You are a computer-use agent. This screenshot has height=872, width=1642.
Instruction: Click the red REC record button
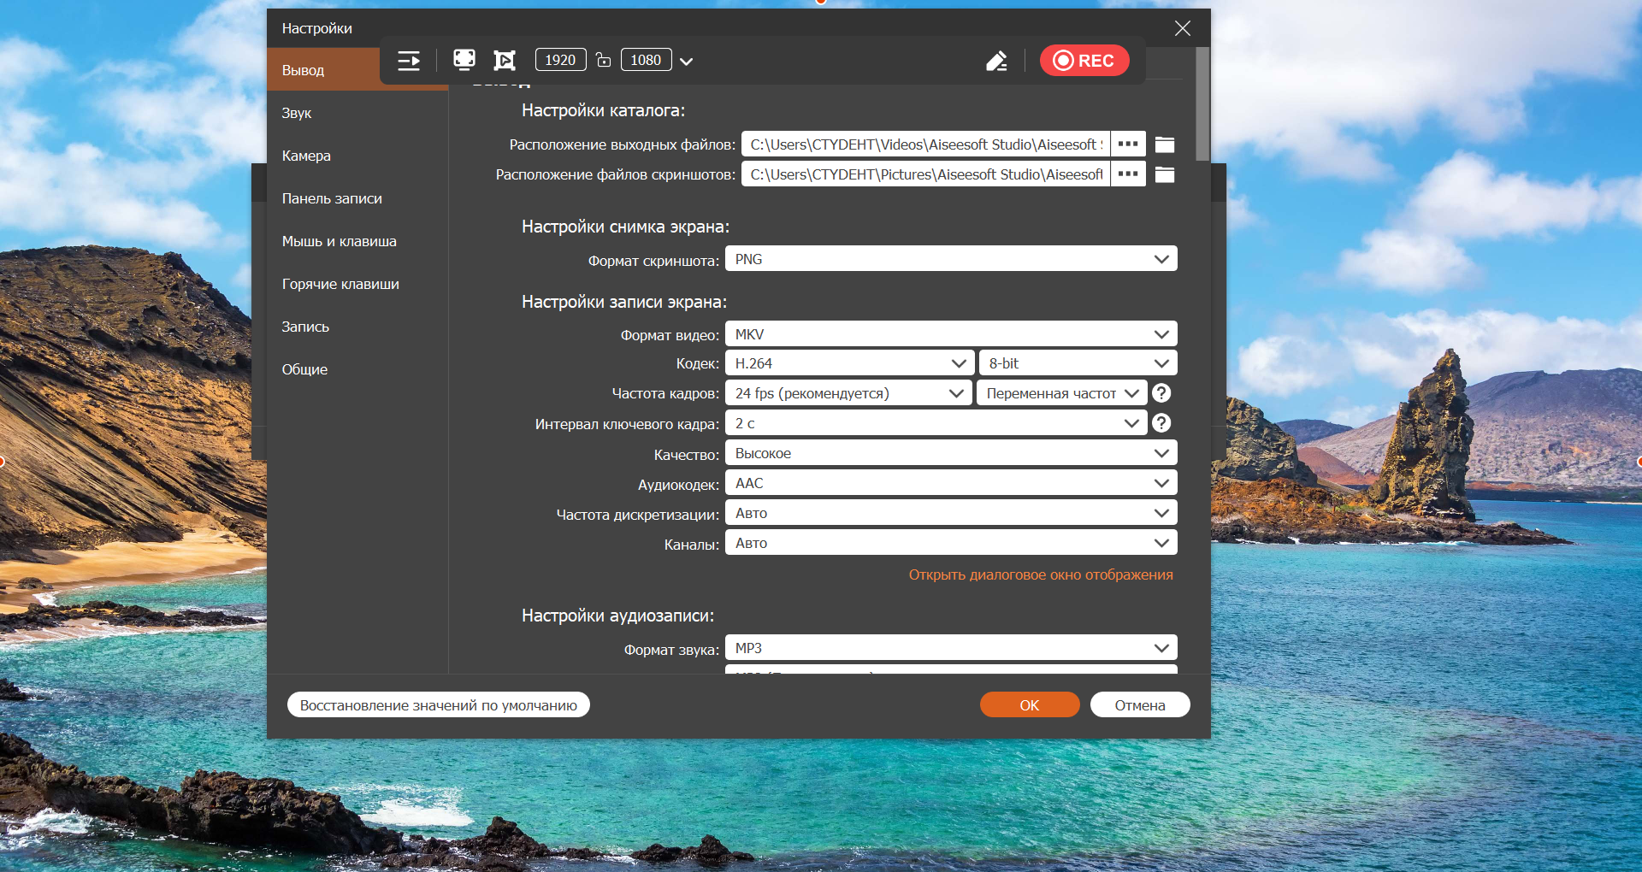(1084, 61)
